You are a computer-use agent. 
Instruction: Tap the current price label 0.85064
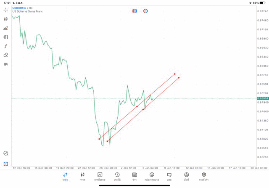pyautogui.click(x=263, y=98)
